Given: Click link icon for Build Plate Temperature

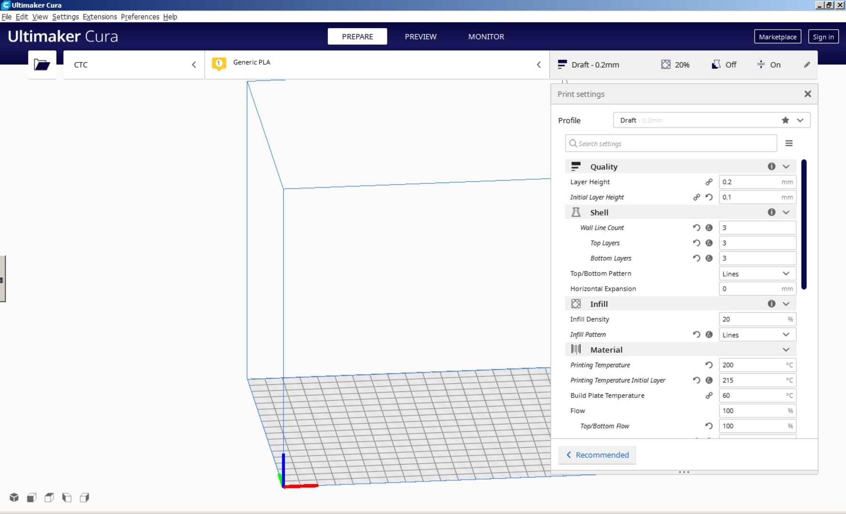Looking at the screenshot, I should pos(709,395).
